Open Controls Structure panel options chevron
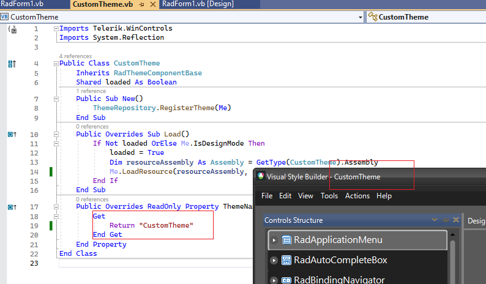 point(434,220)
